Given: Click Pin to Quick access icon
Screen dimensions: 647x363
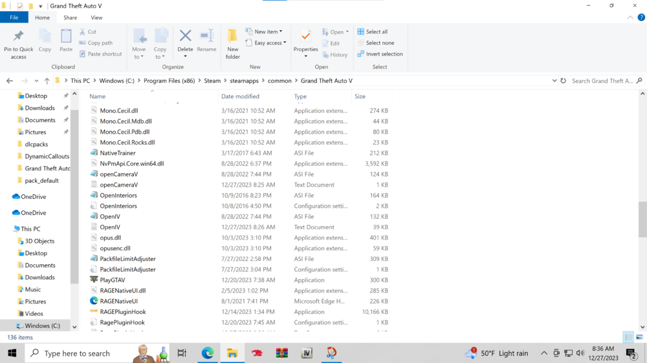Looking at the screenshot, I should coord(18,36).
